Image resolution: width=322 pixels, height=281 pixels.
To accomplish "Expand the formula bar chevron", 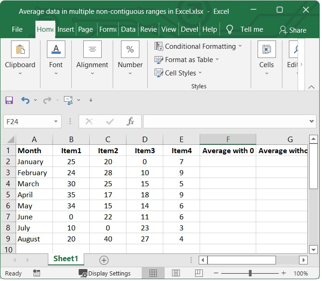I will (x=312, y=121).
